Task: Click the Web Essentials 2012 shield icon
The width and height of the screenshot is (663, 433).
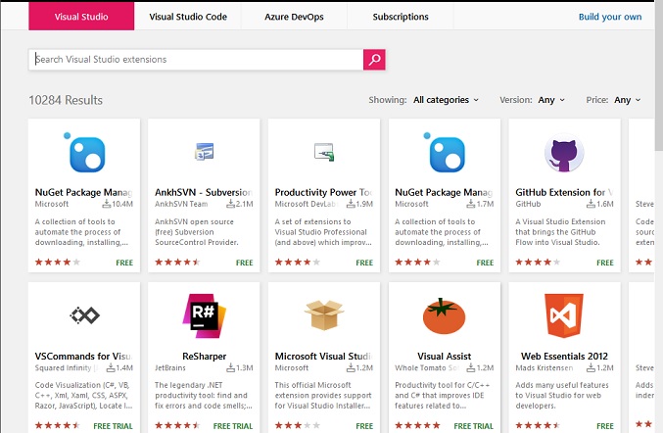Action: click(564, 315)
